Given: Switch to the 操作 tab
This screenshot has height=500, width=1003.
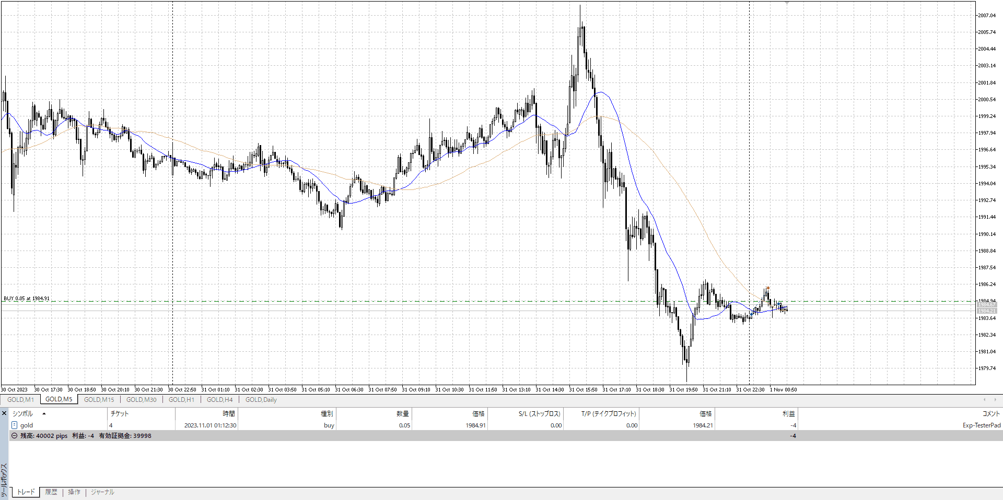Looking at the screenshot, I should coord(74,492).
